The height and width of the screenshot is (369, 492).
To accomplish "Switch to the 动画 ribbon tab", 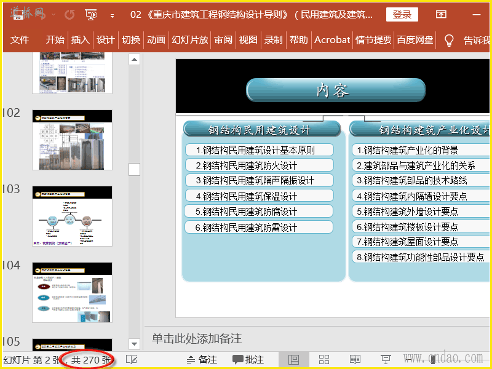I will click(156, 40).
